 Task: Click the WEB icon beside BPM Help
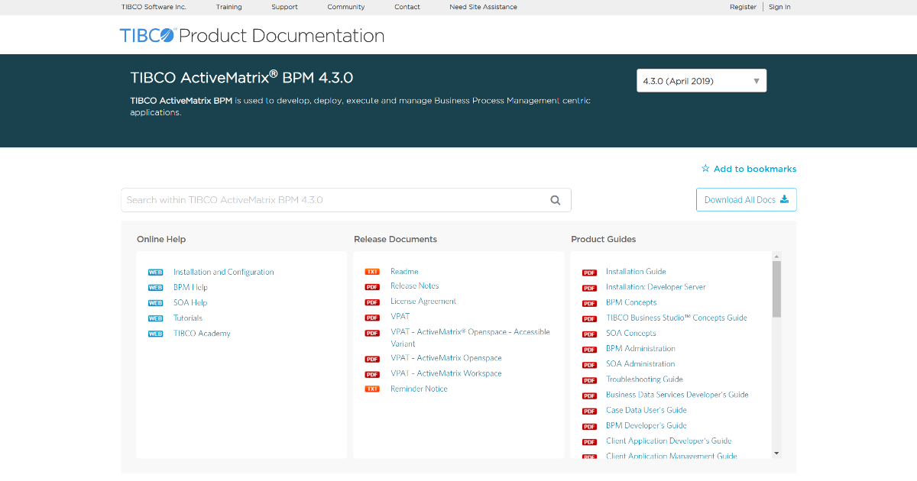[x=155, y=287]
